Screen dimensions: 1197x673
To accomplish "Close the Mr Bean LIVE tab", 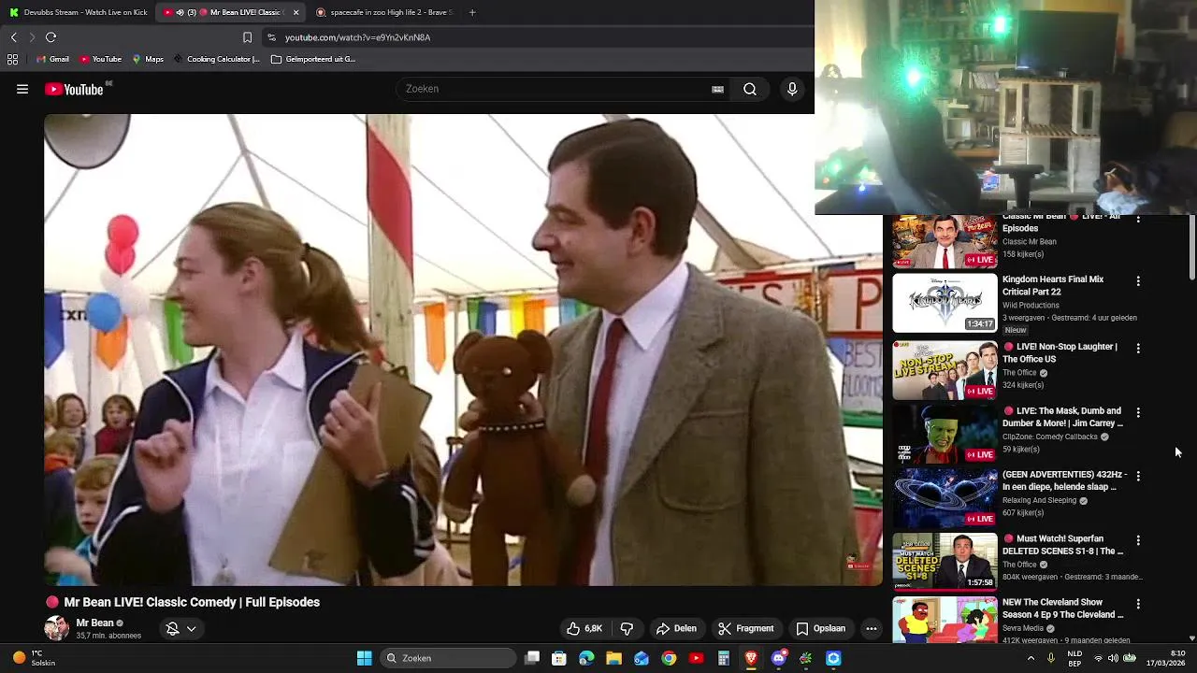I will click(x=296, y=12).
